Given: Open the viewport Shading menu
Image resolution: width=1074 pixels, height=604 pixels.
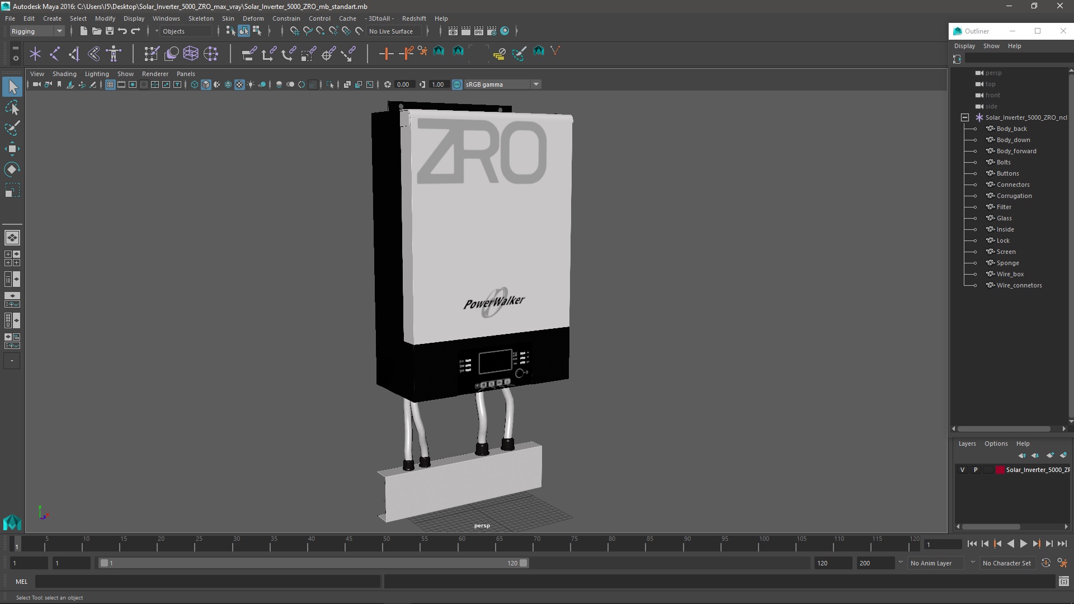Looking at the screenshot, I should [64, 74].
